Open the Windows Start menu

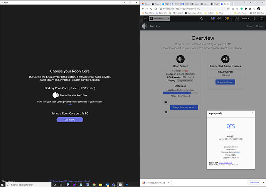(2, 185)
